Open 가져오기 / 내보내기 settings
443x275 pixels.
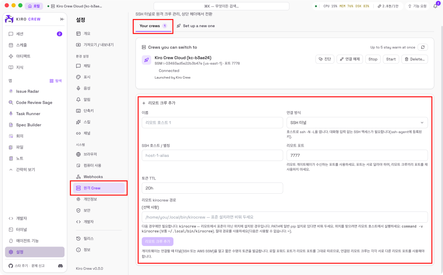click(x=99, y=45)
